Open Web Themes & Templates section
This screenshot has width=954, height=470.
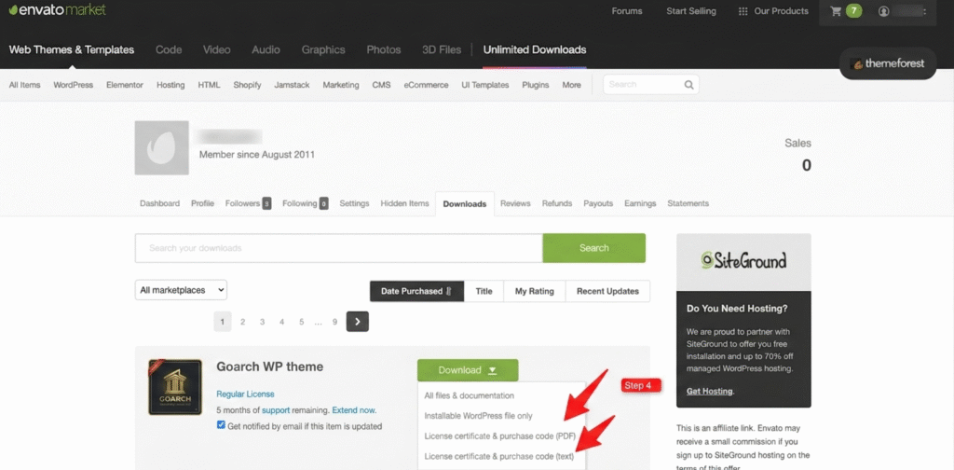72,50
